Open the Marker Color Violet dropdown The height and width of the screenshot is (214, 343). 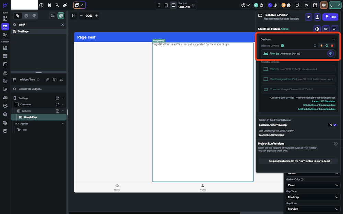313,185
